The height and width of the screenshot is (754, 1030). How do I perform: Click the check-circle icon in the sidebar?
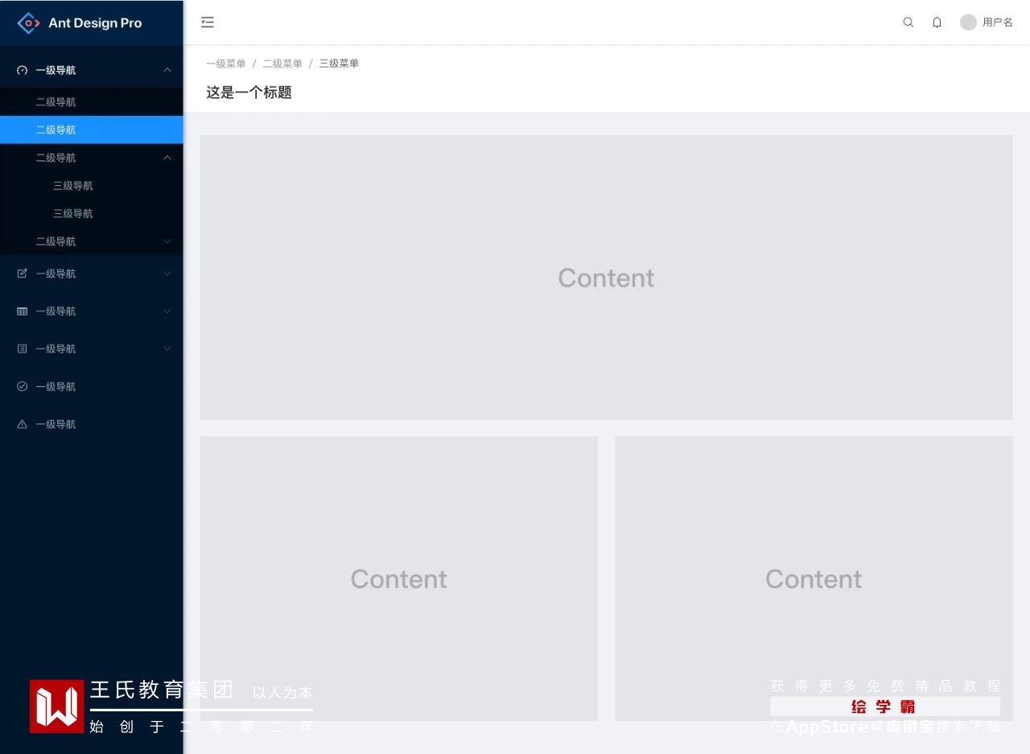(23, 386)
